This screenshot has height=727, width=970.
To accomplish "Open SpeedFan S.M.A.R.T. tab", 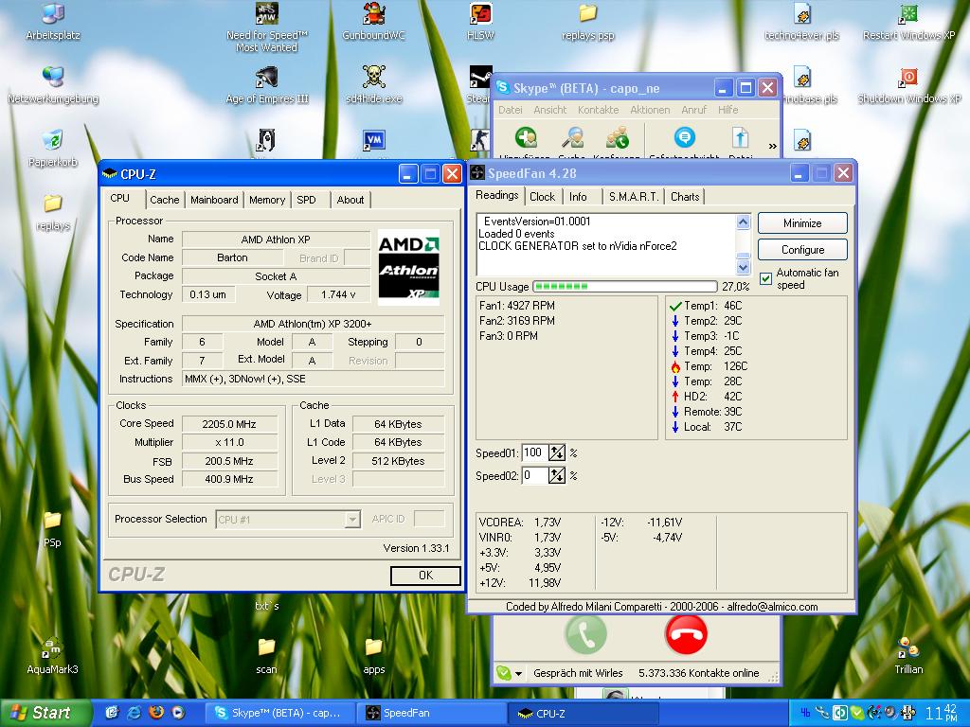I will click(634, 197).
